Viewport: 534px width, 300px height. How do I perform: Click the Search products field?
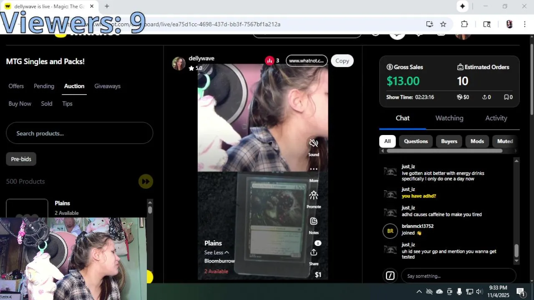[x=79, y=133]
